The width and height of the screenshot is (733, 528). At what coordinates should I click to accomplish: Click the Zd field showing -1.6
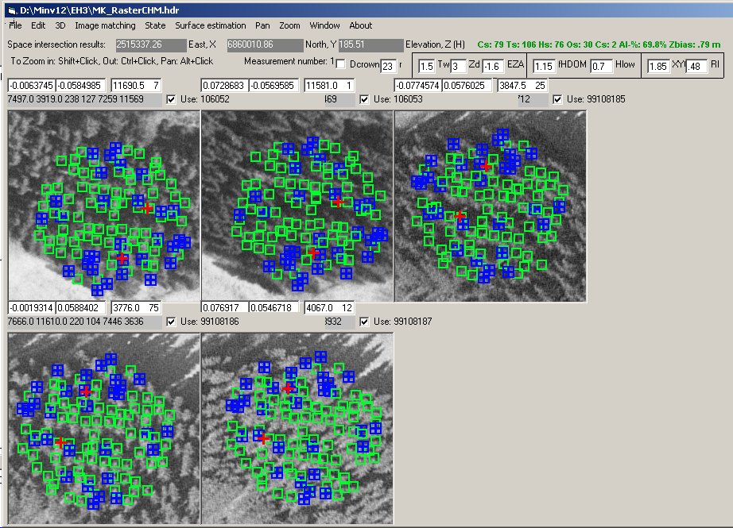(x=493, y=66)
